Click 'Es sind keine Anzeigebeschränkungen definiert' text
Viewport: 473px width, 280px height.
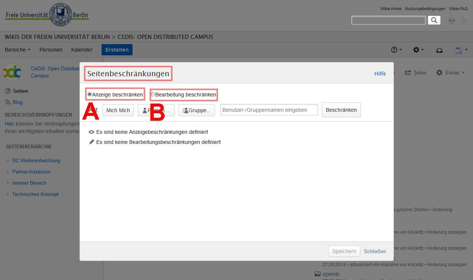[152, 132]
